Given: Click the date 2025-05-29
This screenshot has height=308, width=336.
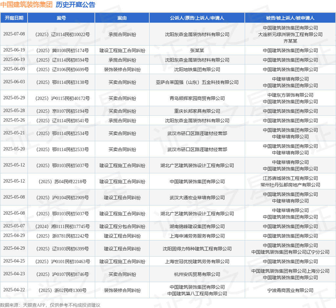Looking at the screenshot, I should 14,98.
